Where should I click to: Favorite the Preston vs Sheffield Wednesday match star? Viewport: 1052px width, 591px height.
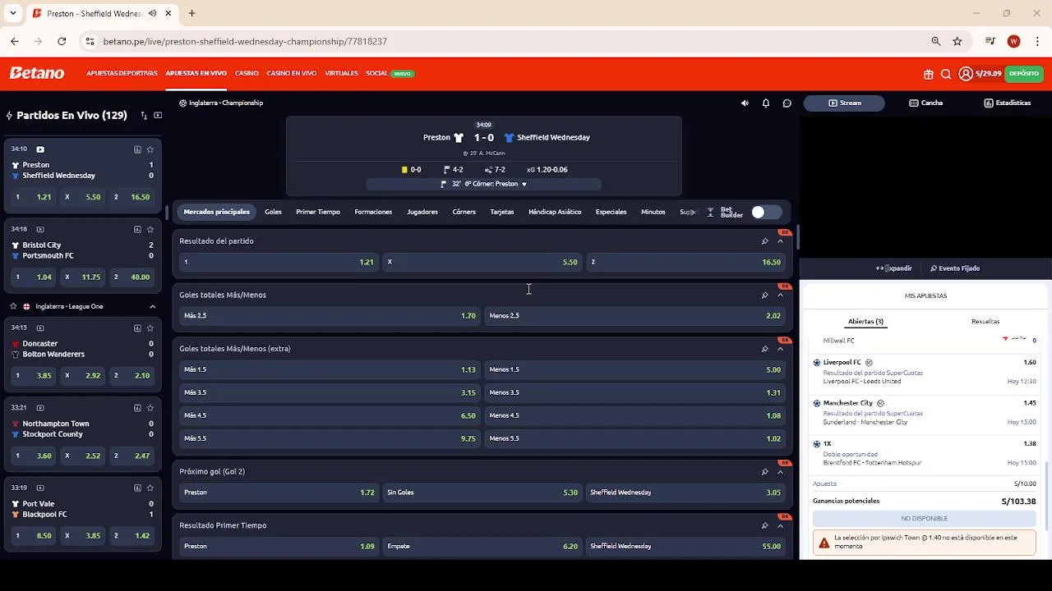150,149
